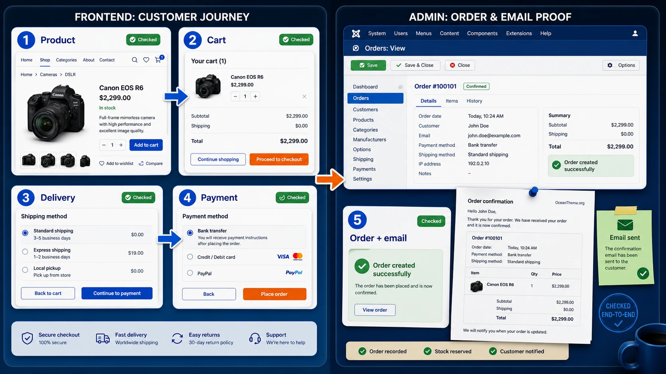Open the Extensions admin menu

coord(519,33)
